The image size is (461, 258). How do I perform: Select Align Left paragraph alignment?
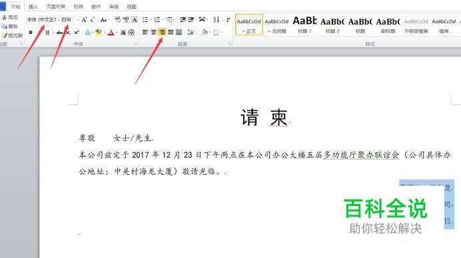pos(145,33)
